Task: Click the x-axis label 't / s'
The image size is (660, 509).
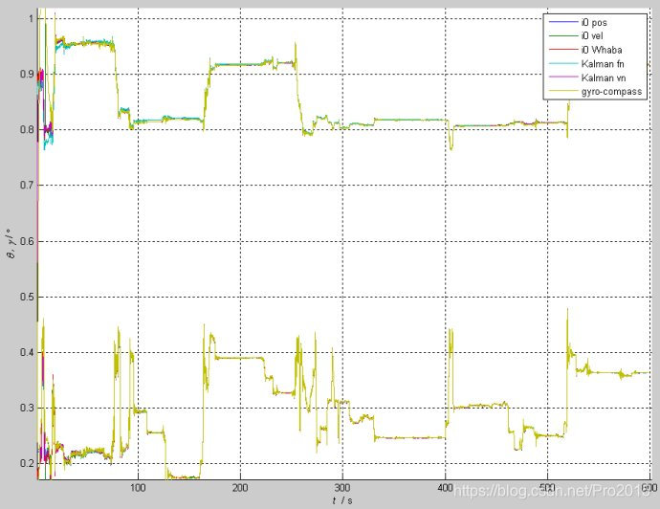Action: (x=342, y=500)
